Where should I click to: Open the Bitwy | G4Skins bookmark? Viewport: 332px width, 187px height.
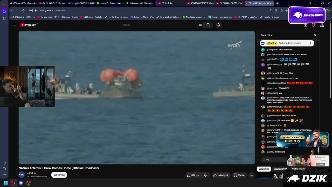(142, 17)
